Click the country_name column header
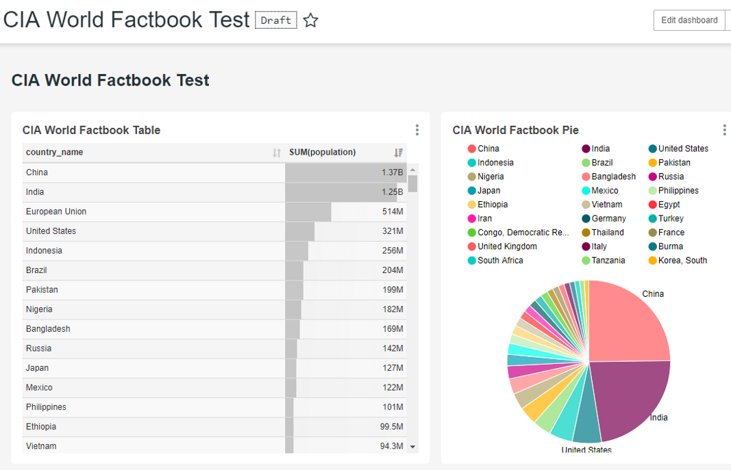 [x=55, y=153]
